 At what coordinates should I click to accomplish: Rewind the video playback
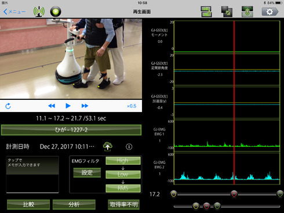pyautogui.click(x=52, y=106)
